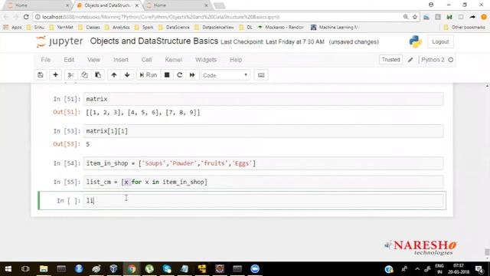490x276 pixels.
Task: Insert a cell below with plus icon
Action: [x=55, y=75]
